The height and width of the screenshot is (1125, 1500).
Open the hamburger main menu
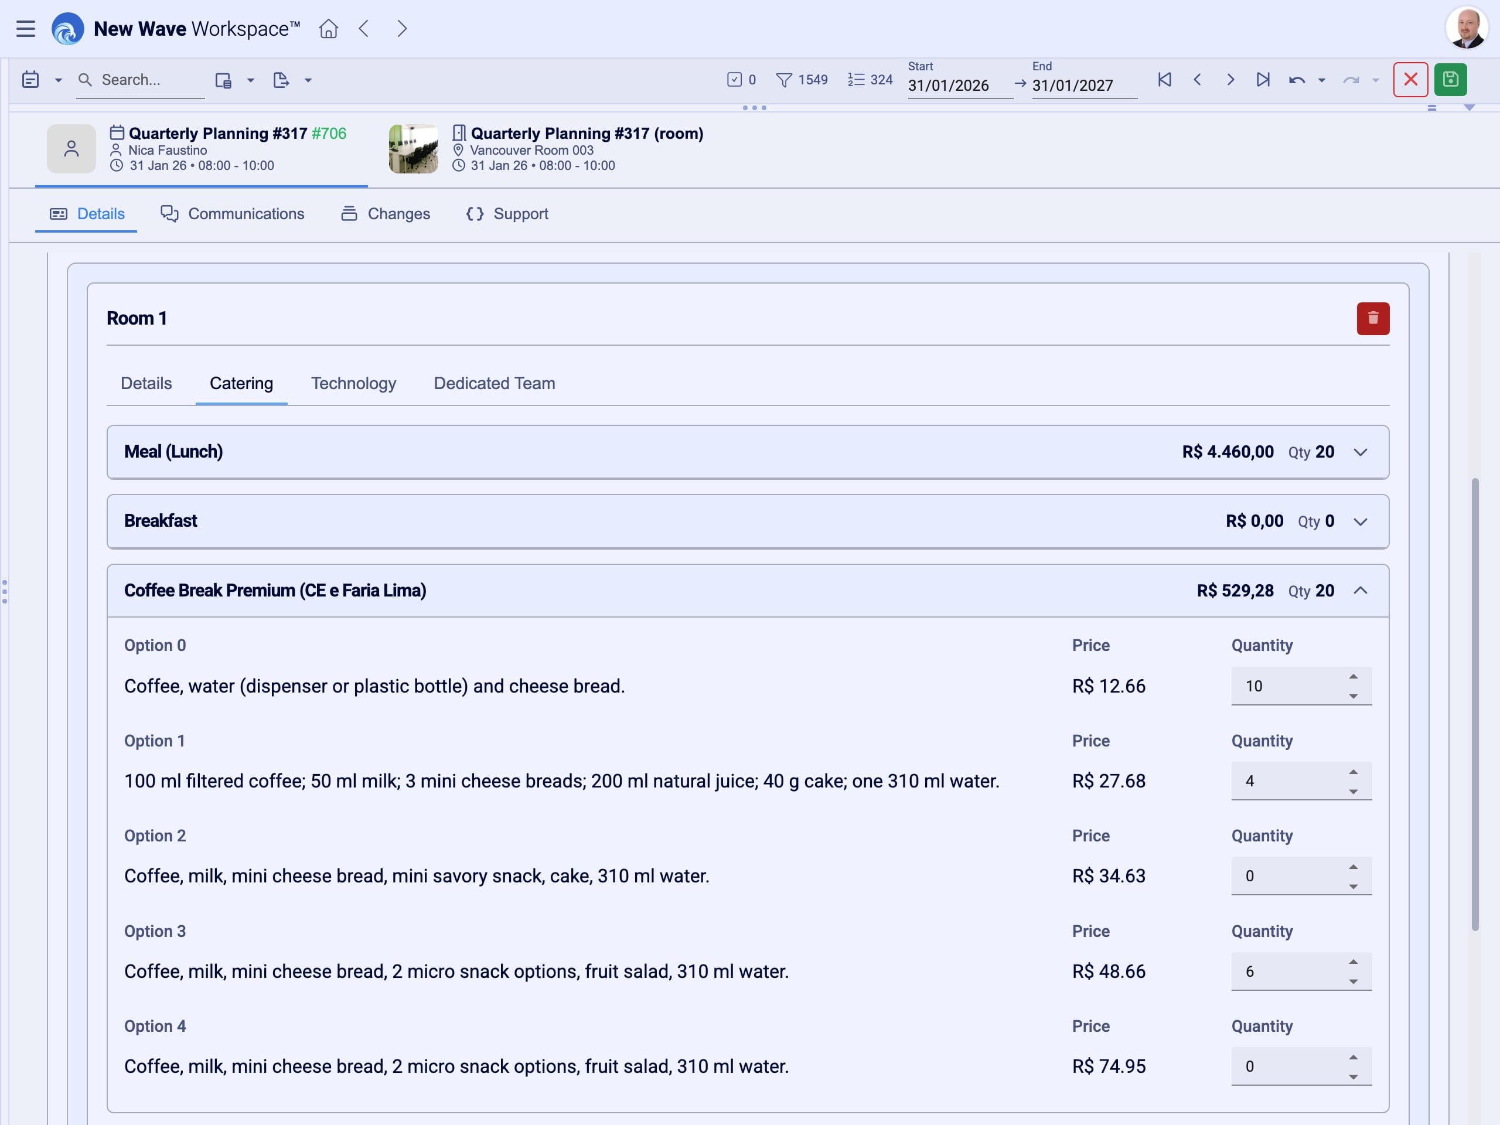[x=26, y=29]
